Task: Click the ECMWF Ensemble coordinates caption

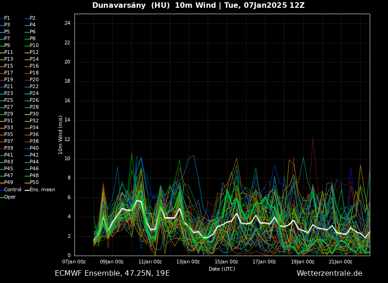Action: (x=112, y=273)
